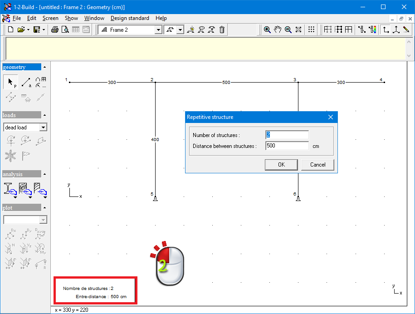Click OK in Repetitive structure dialog
415x314 pixels.
[x=281, y=165]
